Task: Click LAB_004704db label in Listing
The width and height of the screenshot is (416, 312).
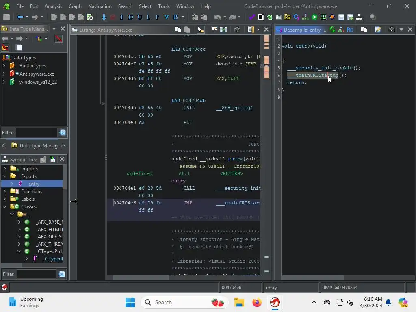Action: pos(188,100)
